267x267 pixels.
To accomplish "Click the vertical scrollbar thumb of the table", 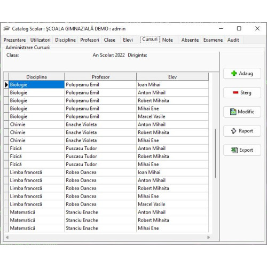I will [x=215, y=153].
